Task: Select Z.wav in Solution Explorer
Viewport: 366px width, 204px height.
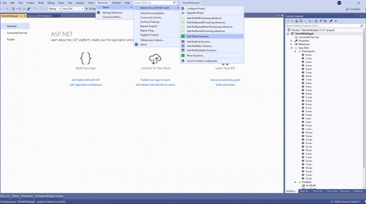Action: [x=309, y=178]
